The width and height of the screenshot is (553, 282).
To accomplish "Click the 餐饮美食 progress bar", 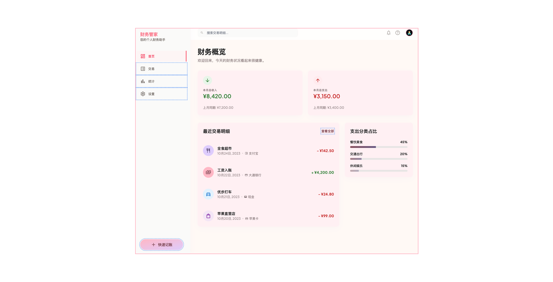I will tap(379, 147).
